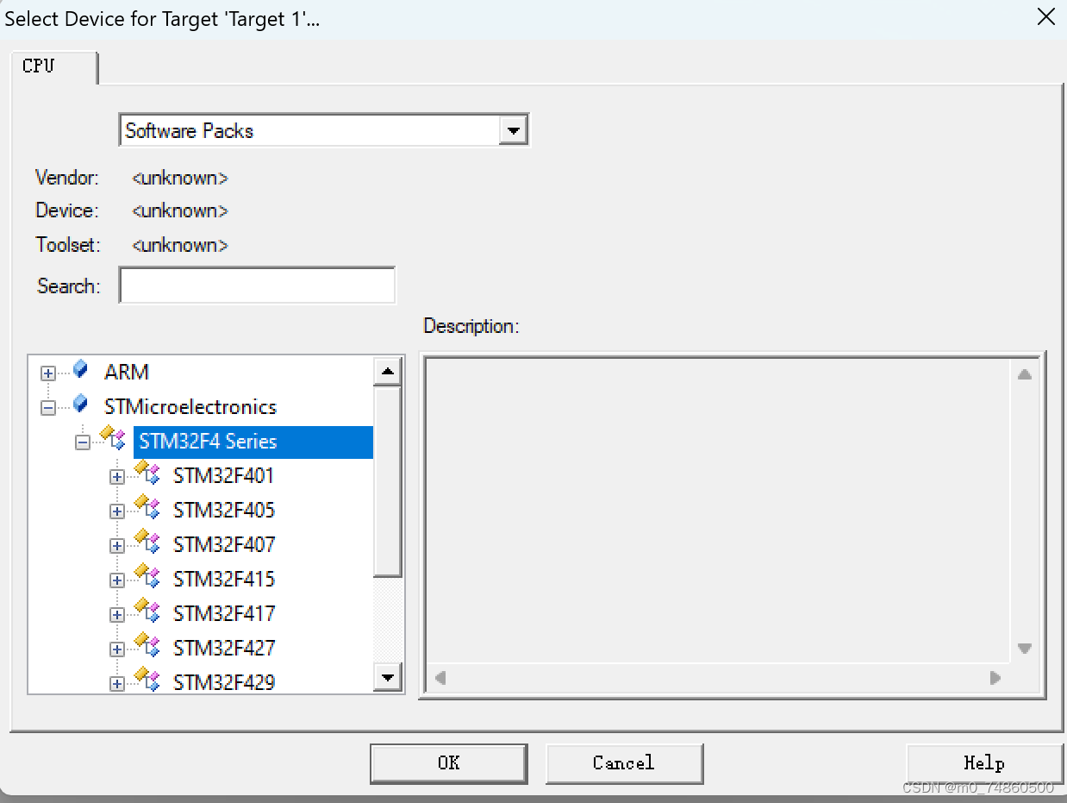The image size is (1067, 803).
Task: Click the ARM vendor cube icon
Action: [80, 370]
